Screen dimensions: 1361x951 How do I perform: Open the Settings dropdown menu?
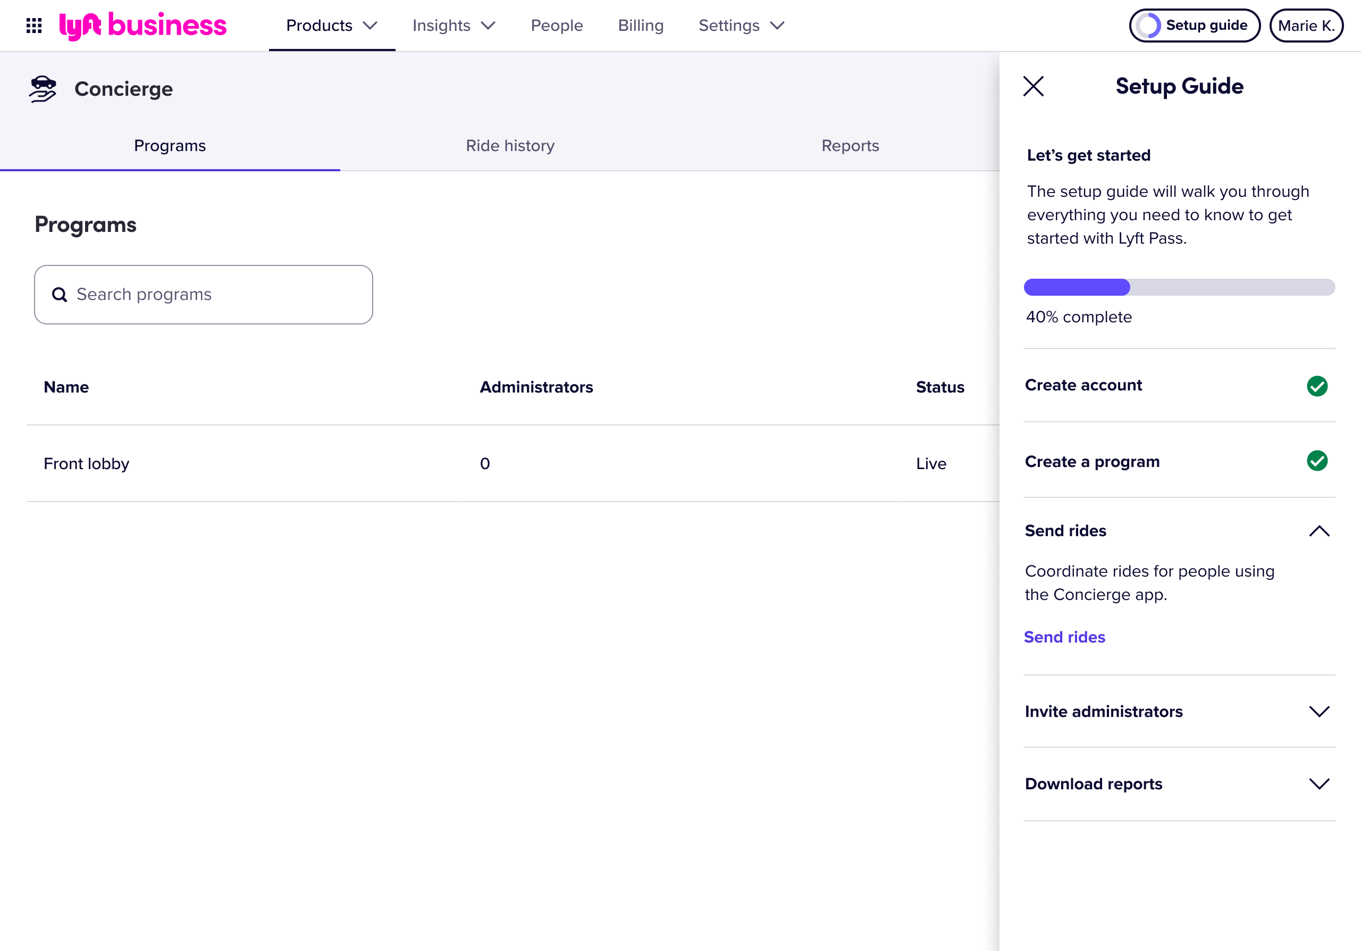coord(742,26)
